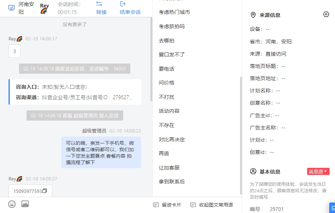Click the 会话时间 00:01:15 timer
Viewport: 335px width, 213px height.
(x=69, y=8)
